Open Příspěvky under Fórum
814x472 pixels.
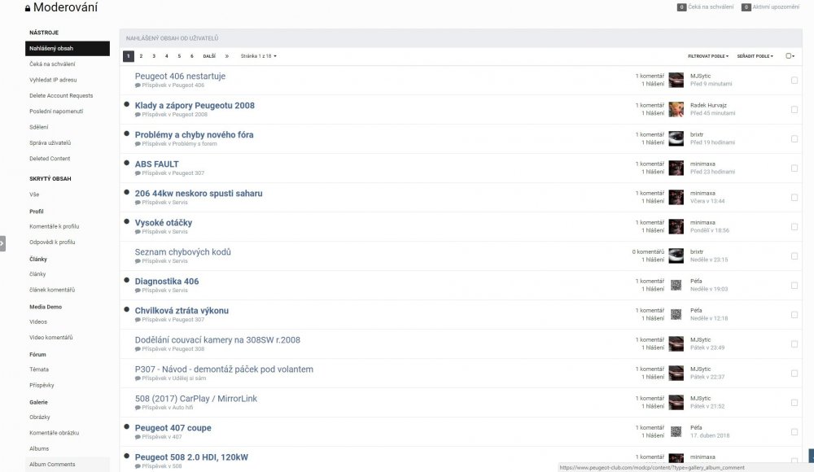coord(42,385)
